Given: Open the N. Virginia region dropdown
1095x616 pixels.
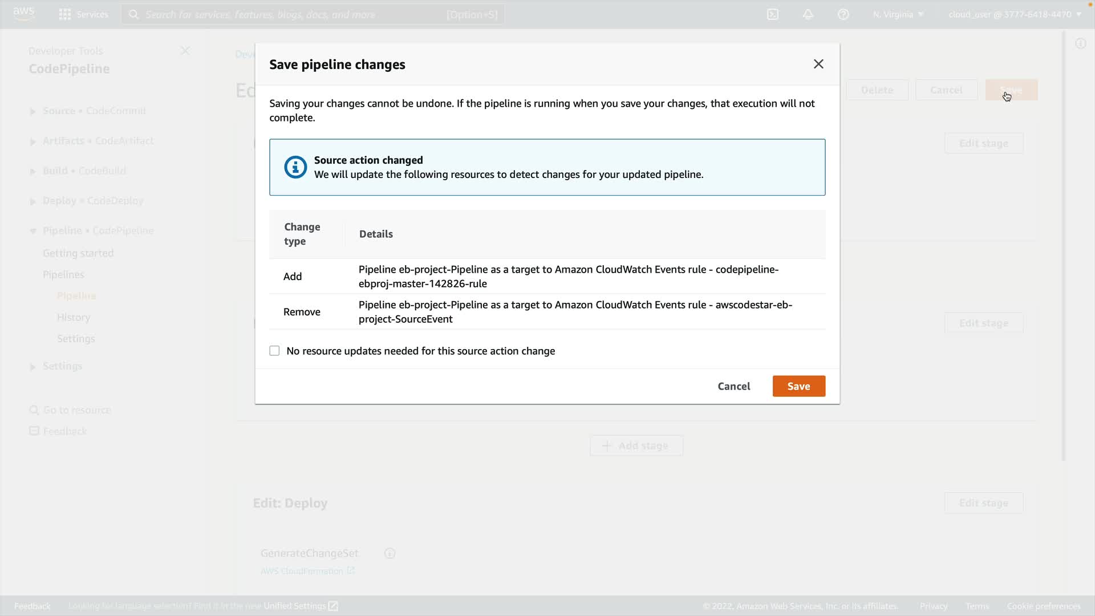Looking at the screenshot, I should [898, 14].
